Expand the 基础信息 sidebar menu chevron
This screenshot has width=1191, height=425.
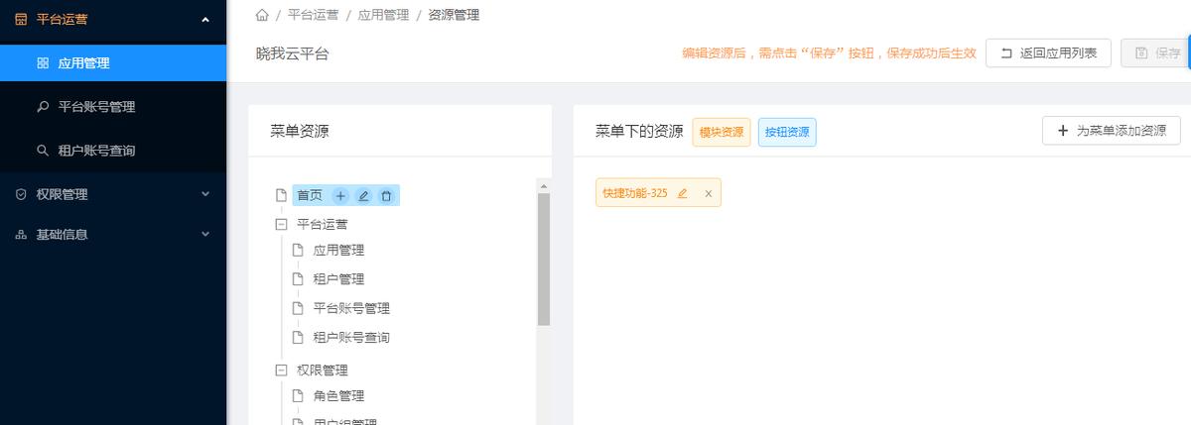point(205,235)
